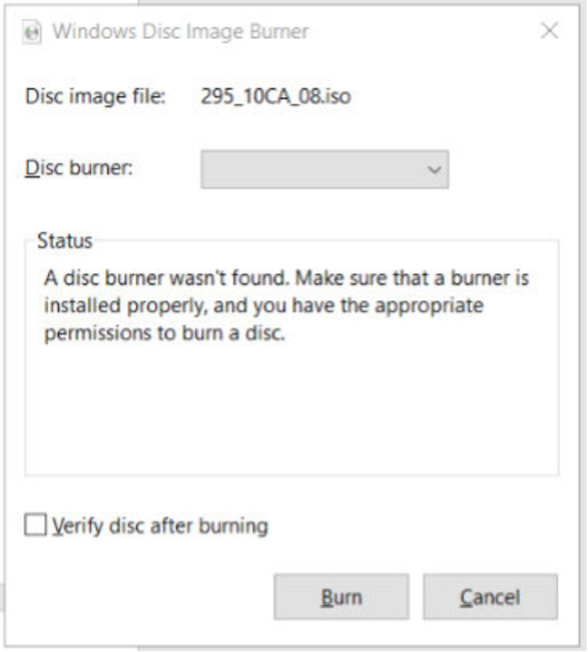Start burning with the Burn button
588x652 pixels.
point(341,597)
